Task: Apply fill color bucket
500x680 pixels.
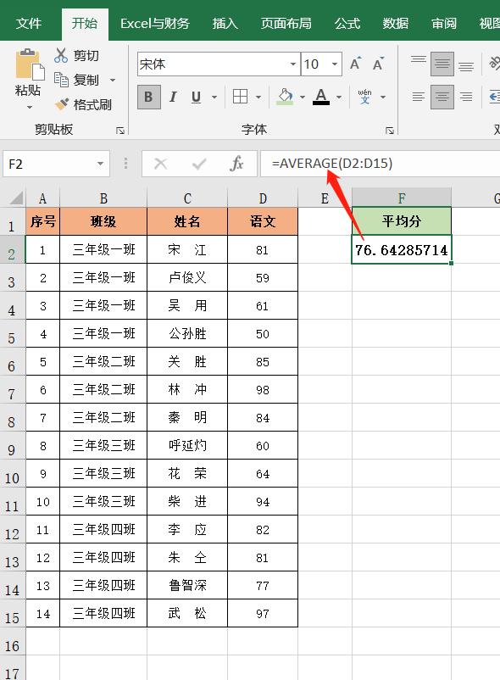Action: [x=285, y=97]
